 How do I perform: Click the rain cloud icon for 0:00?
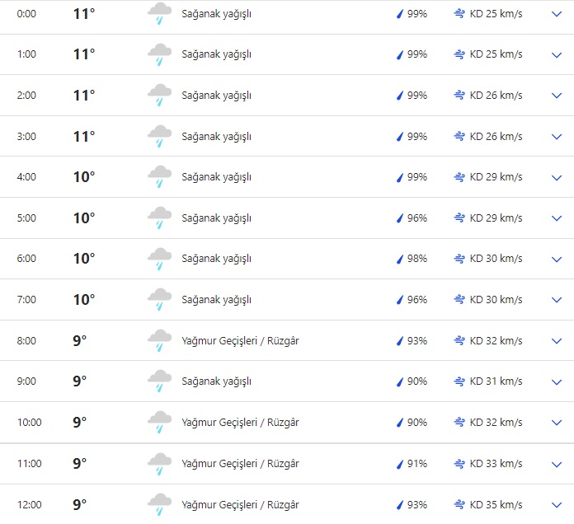pos(159,14)
